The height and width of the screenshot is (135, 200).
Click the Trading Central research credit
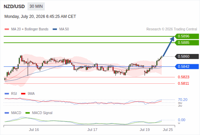coord(172,29)
